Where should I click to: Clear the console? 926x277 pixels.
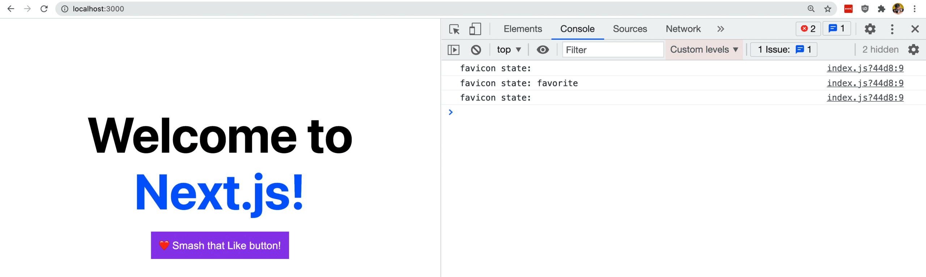coord(476,50)
